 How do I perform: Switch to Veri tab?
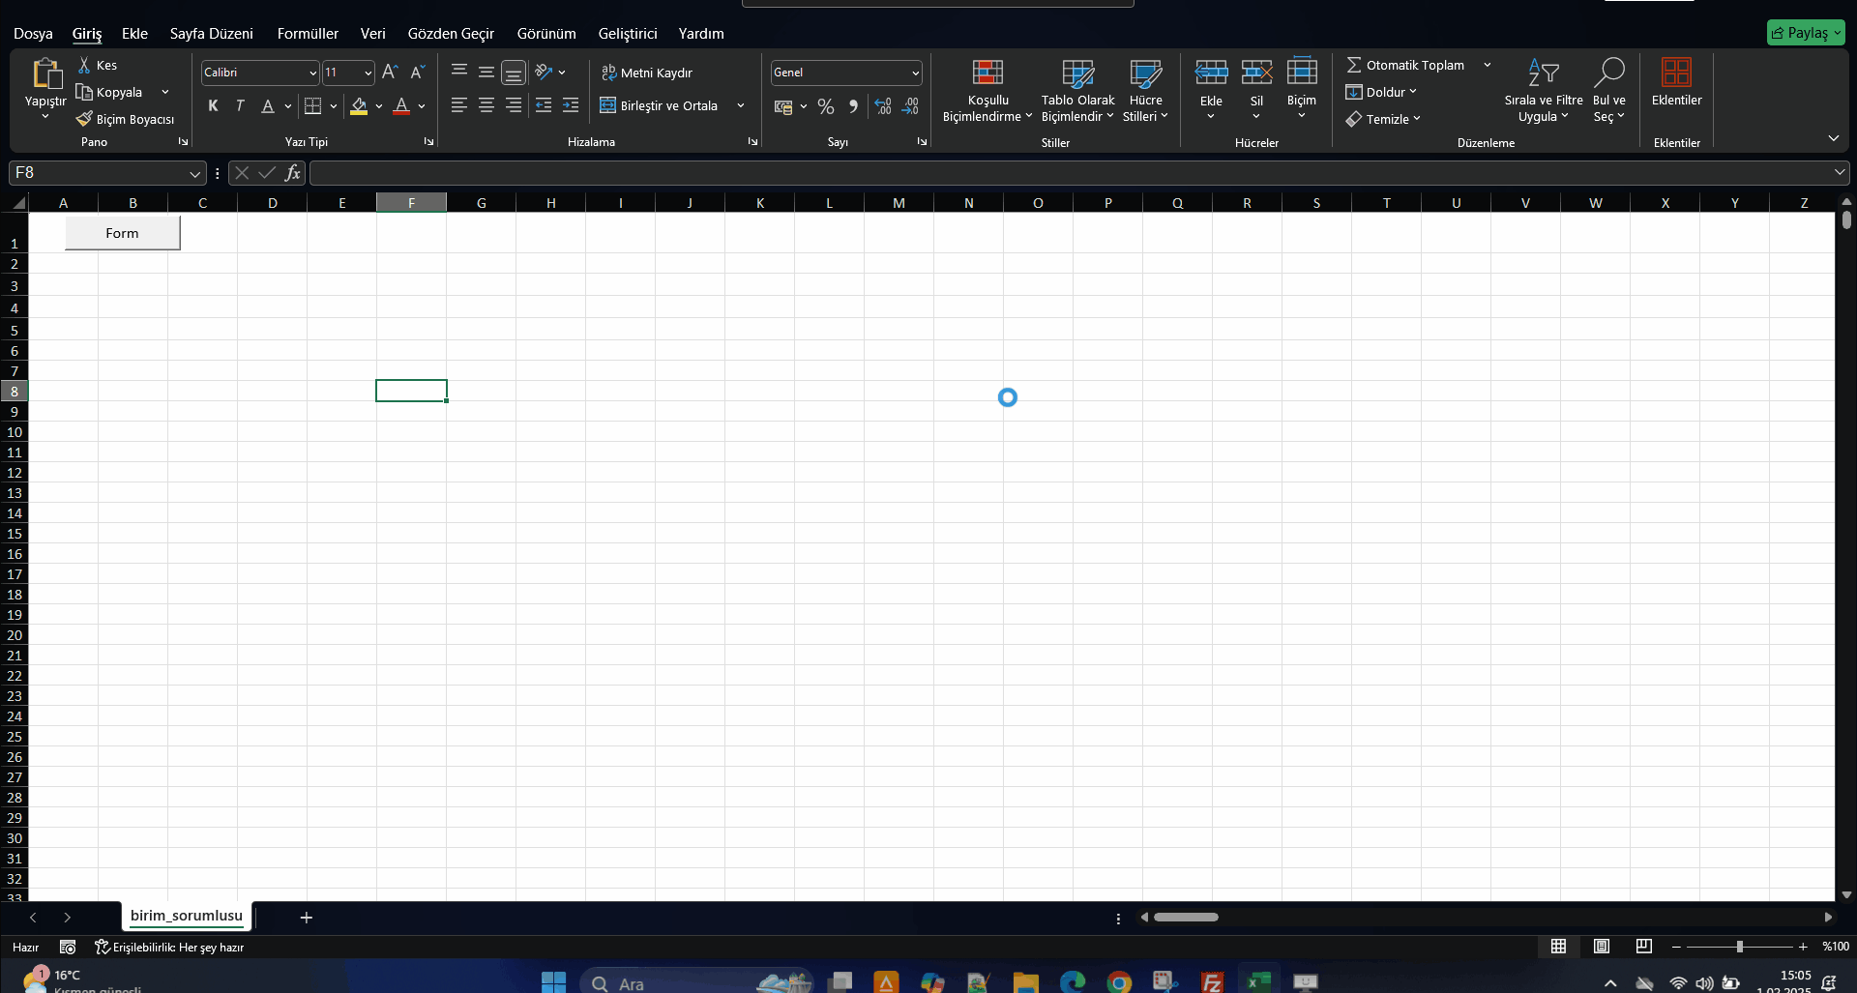(x=372, y=33)
